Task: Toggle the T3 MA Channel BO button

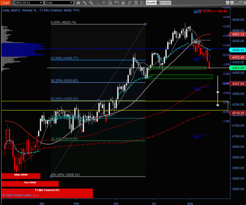Action: point(47,193)
